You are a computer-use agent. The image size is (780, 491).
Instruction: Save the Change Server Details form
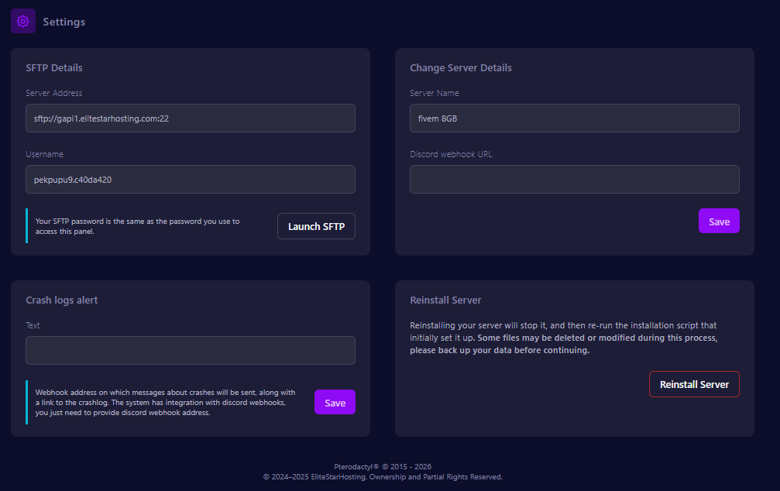point(718,221)
